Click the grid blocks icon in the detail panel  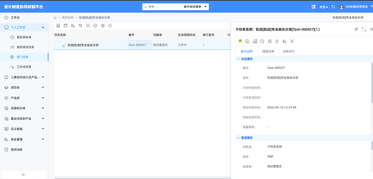coord(255,41)
